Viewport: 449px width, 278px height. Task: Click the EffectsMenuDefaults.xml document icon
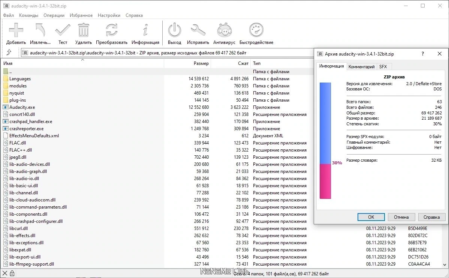[x=6, y=135]
